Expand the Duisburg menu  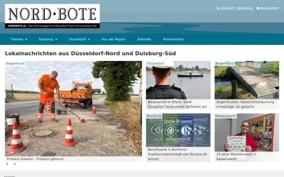tap(48, 39)
